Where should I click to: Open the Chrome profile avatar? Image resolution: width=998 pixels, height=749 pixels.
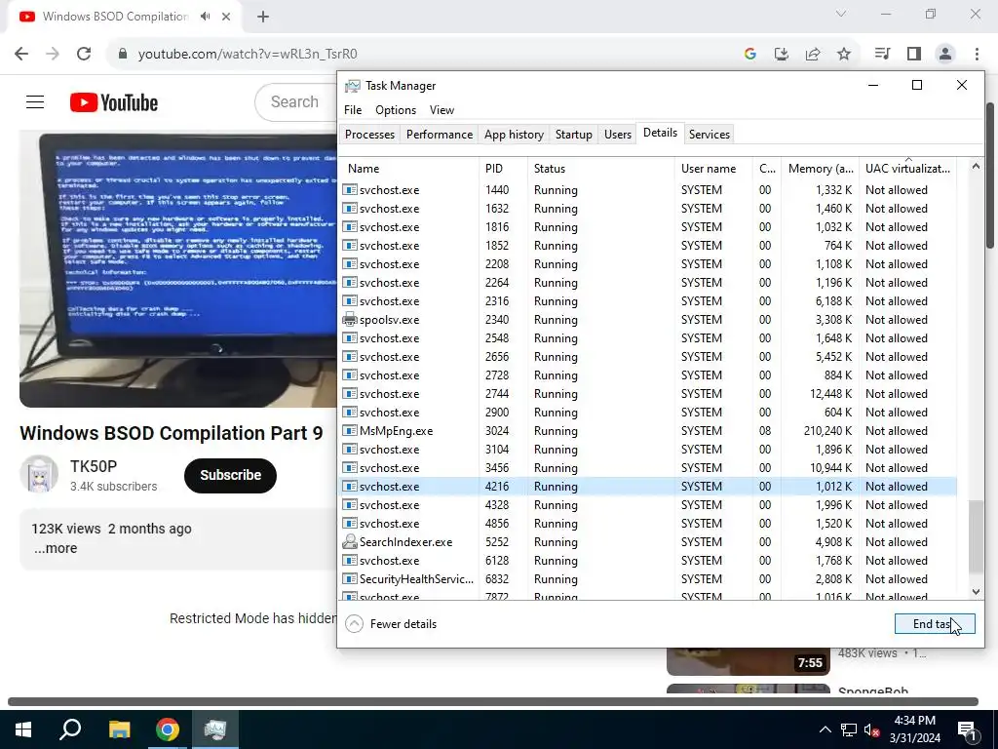(x=945, y=55)
